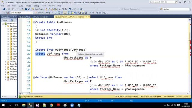Click the Change Connection icon
Viewport: 192px width, 108px height.
point(7,13)
